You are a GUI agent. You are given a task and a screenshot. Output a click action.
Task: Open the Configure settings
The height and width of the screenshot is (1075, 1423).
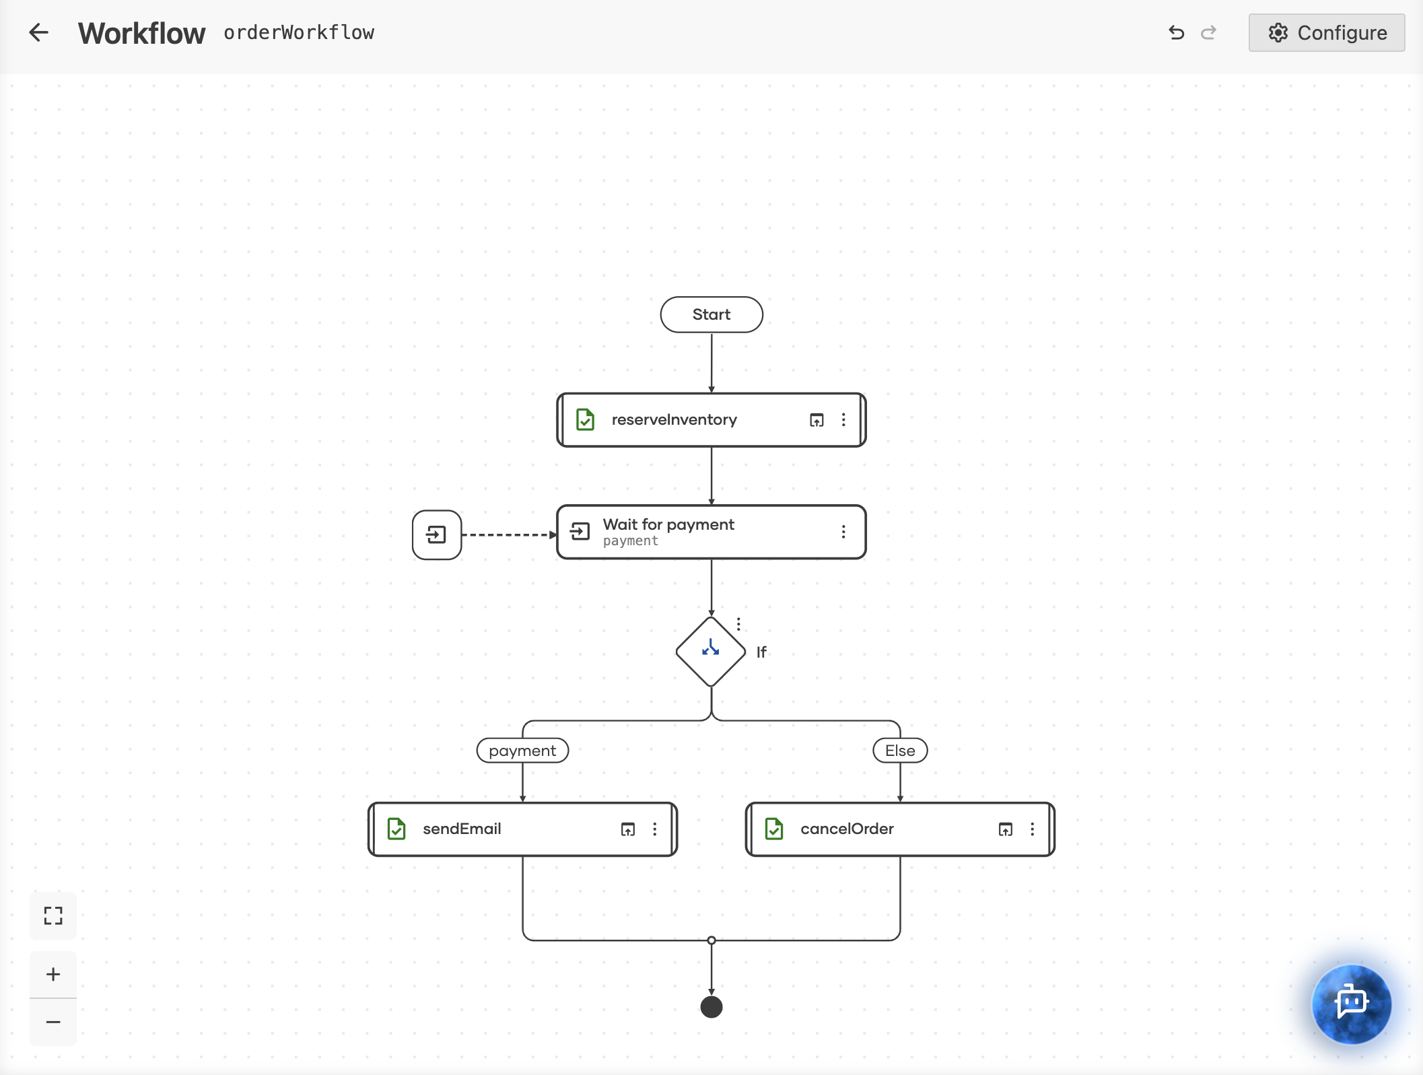[x=1326, y=32]
